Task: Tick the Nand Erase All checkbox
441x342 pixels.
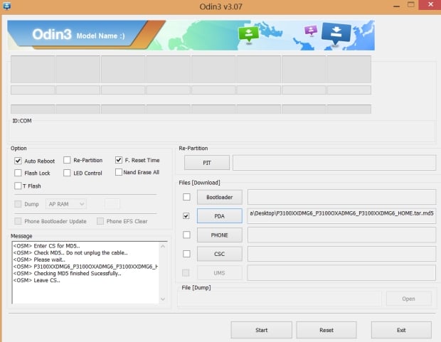Action: 119,172
